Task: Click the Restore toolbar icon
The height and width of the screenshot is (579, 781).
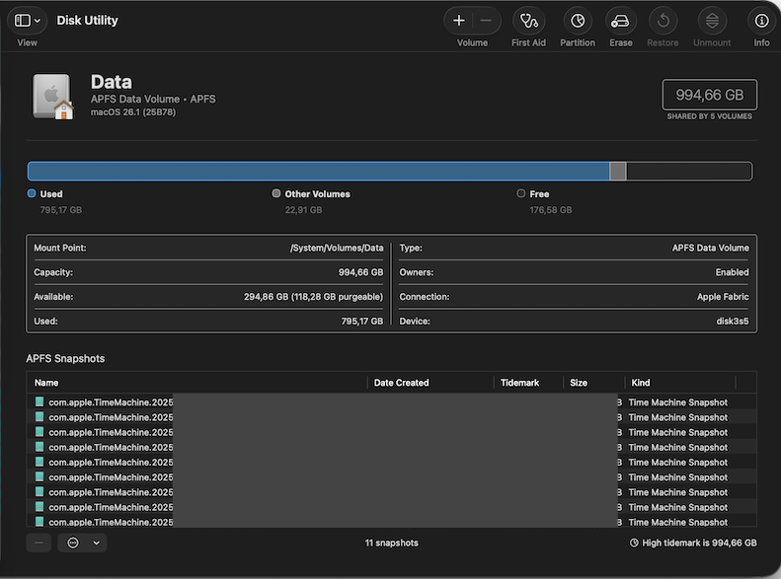Action: 663,21
